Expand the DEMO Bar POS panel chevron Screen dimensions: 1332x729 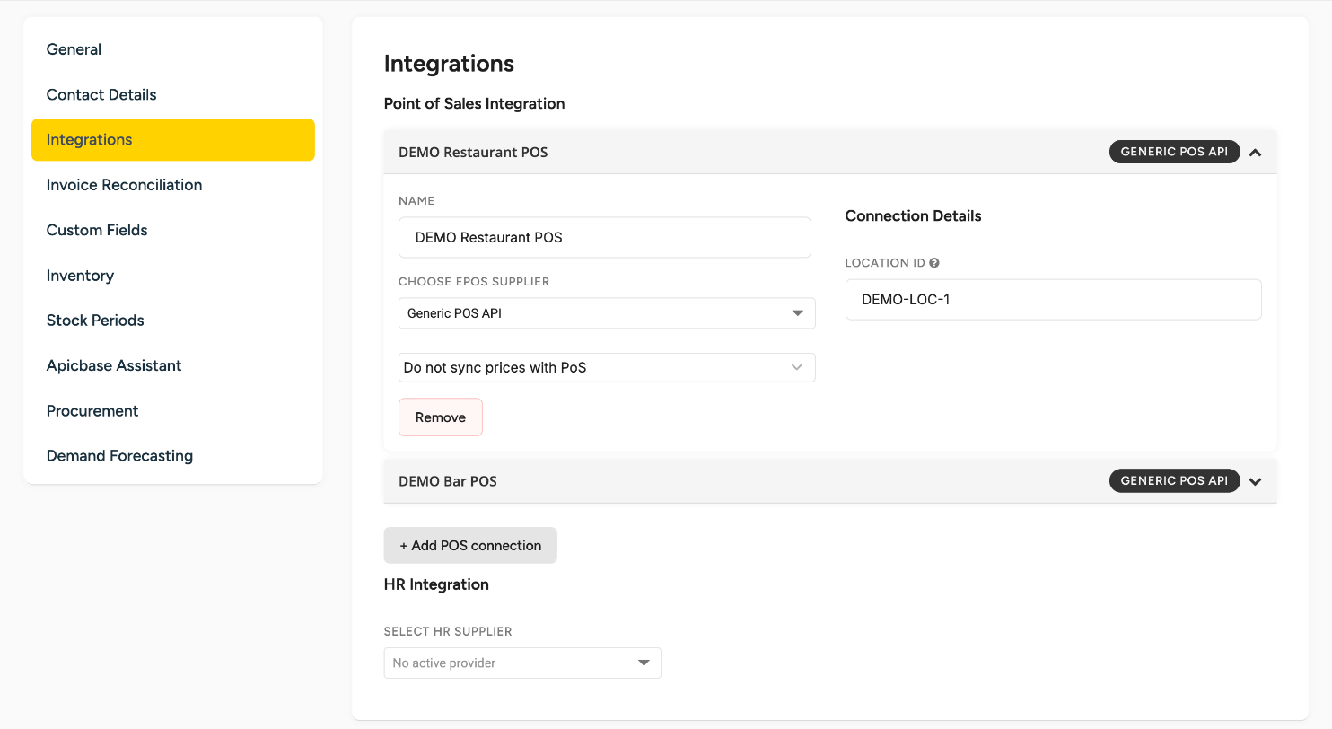(x=1255, y=481)
